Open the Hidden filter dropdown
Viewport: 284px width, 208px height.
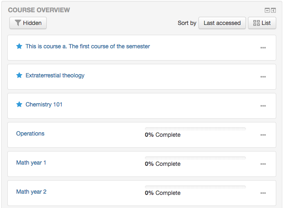click(x=28, y=23)
